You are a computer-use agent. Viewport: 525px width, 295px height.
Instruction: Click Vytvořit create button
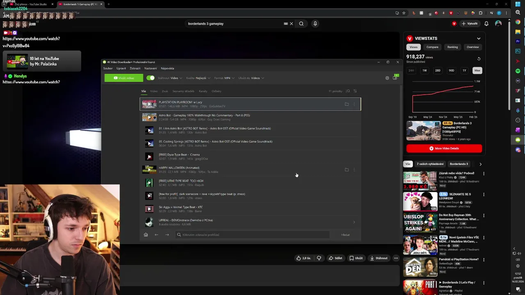[x=469, y=24]
